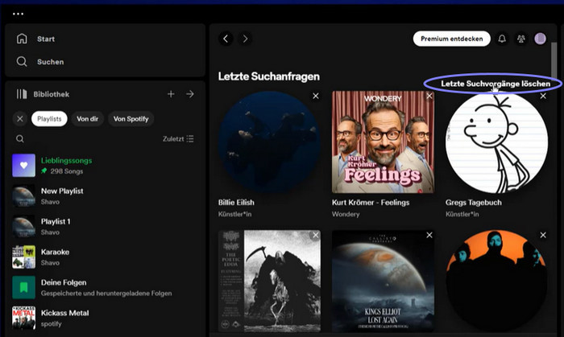Screen dimensions: 564x337
Task: Click Letzte Suchvorgänge löschen
Action: tap(496, 84)
